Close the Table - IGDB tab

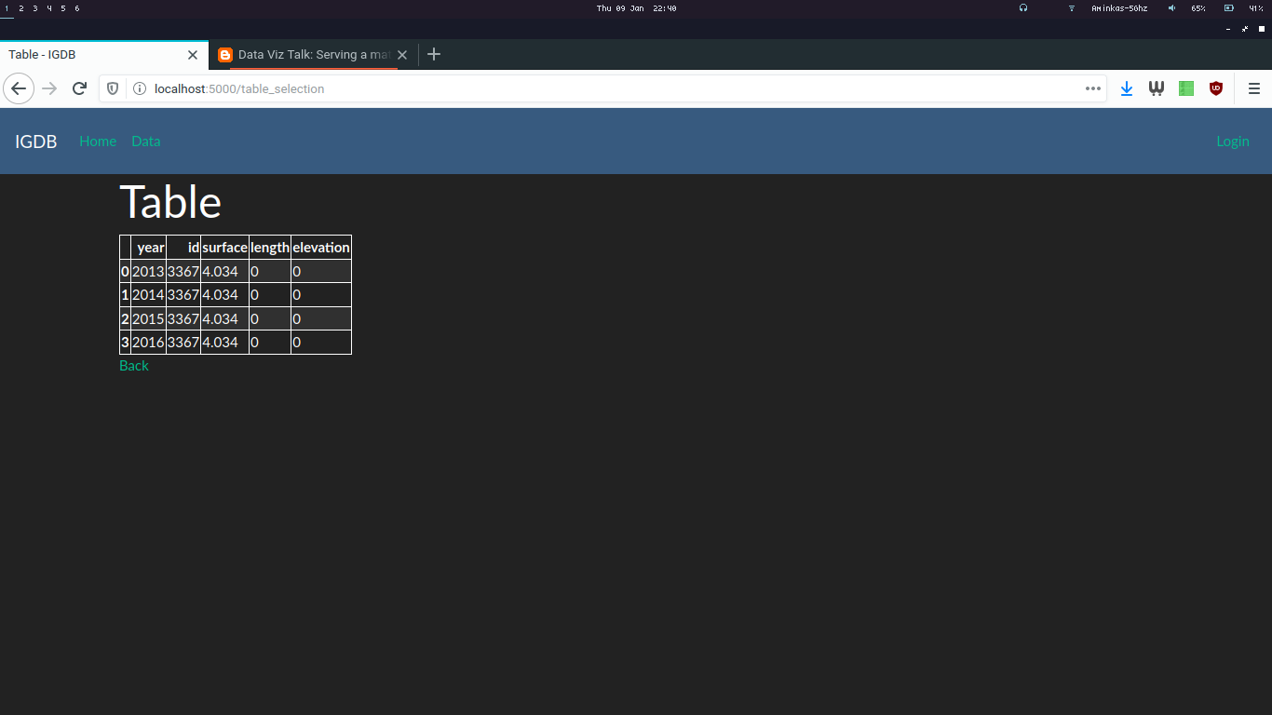click(193, 55)
